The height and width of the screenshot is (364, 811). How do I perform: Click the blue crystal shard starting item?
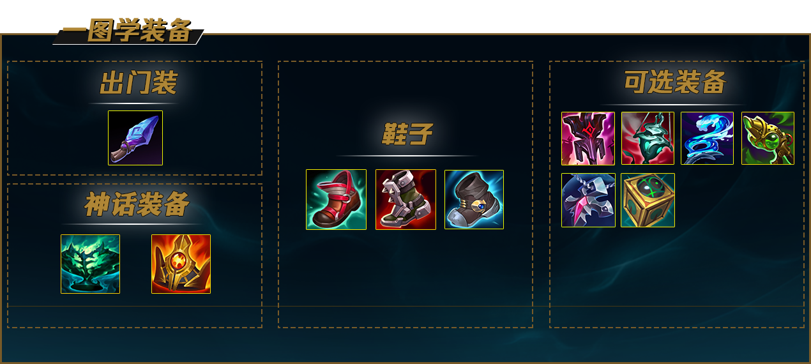coord(135,138)
